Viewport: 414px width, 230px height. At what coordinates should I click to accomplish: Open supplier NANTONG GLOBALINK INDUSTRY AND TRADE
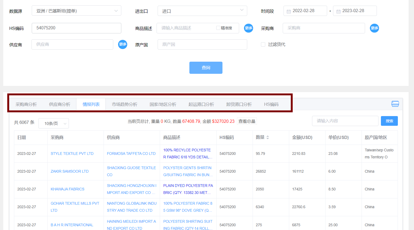(x=132, y=207)
